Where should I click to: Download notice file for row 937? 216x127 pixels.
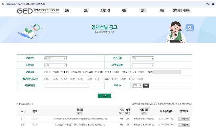click(184, 118)
